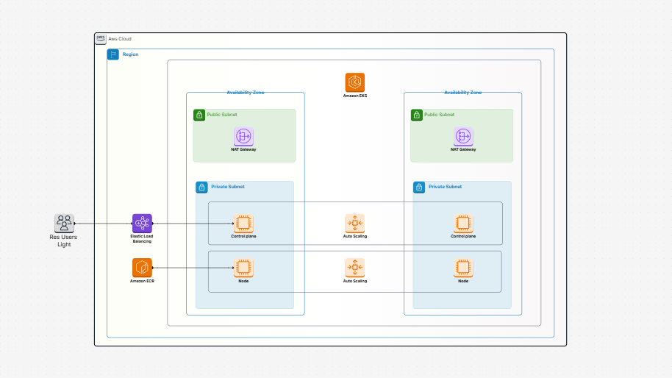Select the Private Subnet lock icon in left Availability Zone
Image resolution: width=672 pixels, height=378 pixels.
(201, 188)
